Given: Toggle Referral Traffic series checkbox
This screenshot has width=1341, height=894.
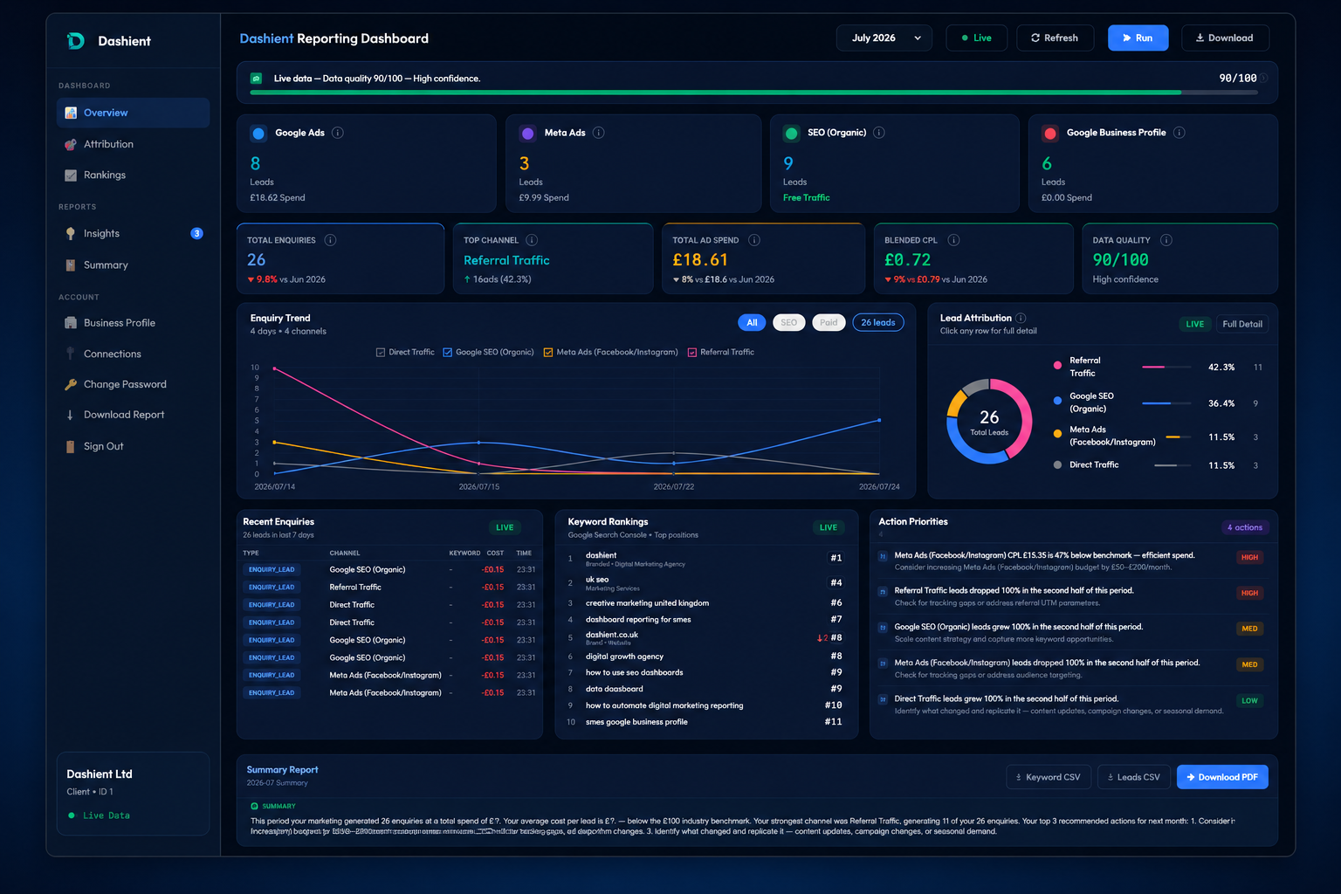Looking at the screenshot, I should point(691,353).
